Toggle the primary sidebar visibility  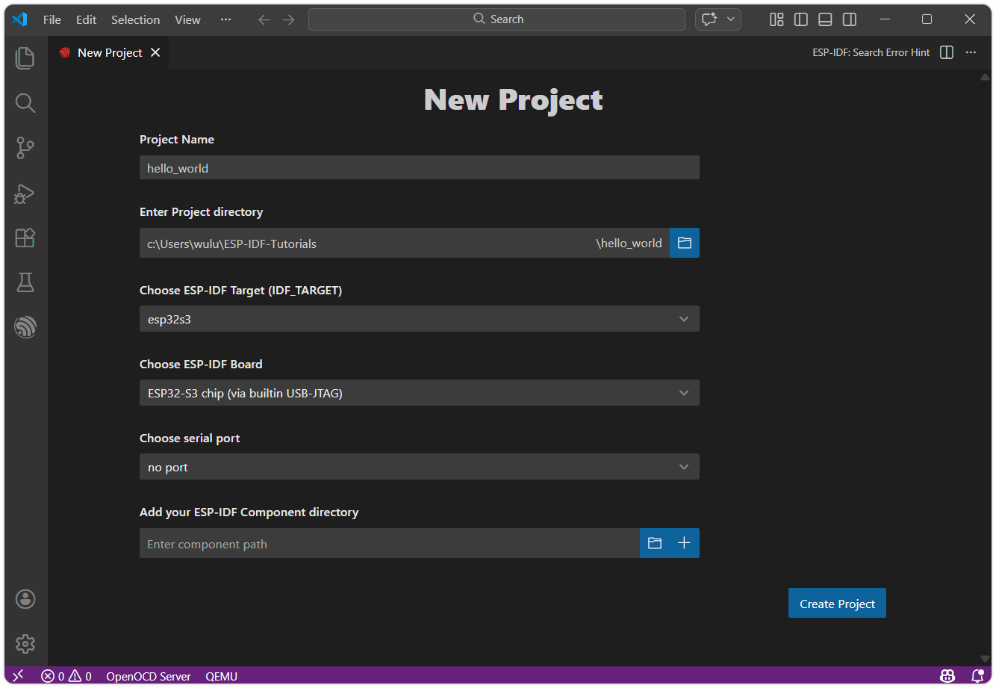tap(800, 19)
